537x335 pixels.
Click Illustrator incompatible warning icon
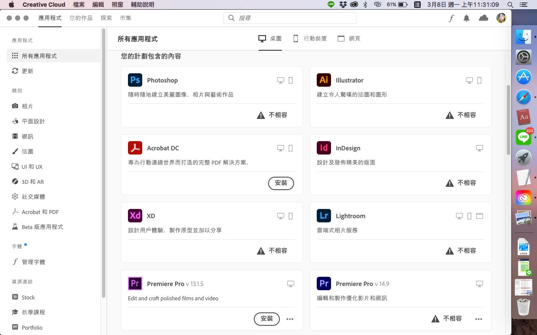tap(450, 115)
